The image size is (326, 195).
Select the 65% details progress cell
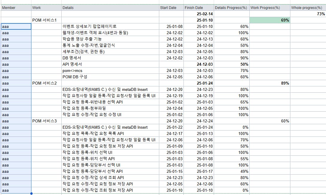(x=232, y=102)
